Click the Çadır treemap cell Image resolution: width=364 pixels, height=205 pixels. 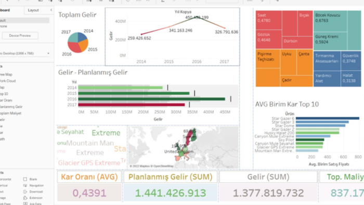click(296, 81)
